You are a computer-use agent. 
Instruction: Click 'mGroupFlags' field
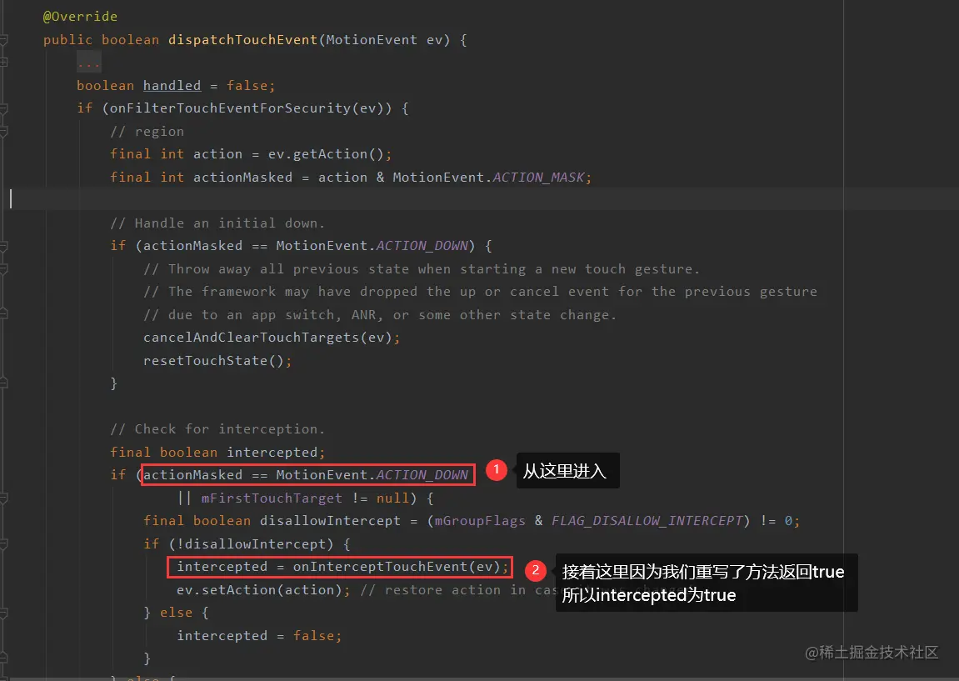480,521
